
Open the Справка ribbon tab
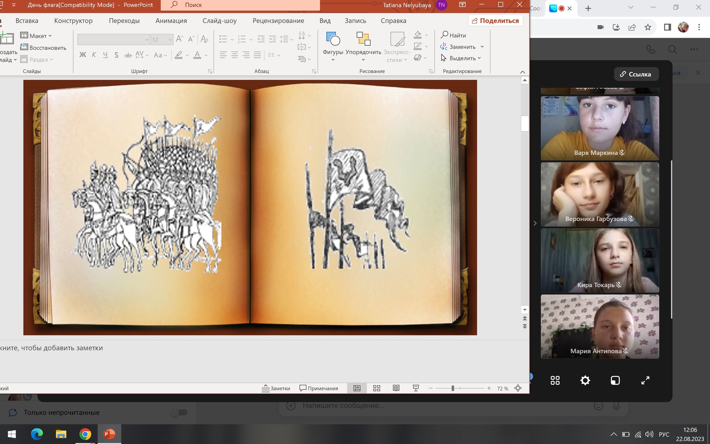[x=394, y=21]
